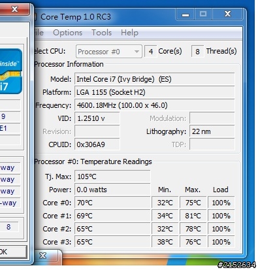
Task: Click the X button on bottom window tab
Action: [x=42, y=256]
